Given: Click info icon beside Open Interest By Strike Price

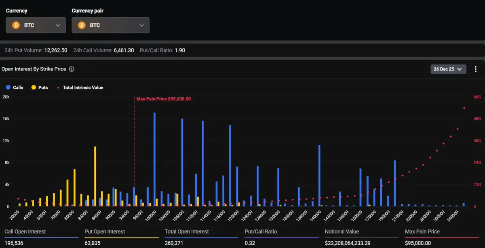Looking at the screenshot, I should 72,69.
